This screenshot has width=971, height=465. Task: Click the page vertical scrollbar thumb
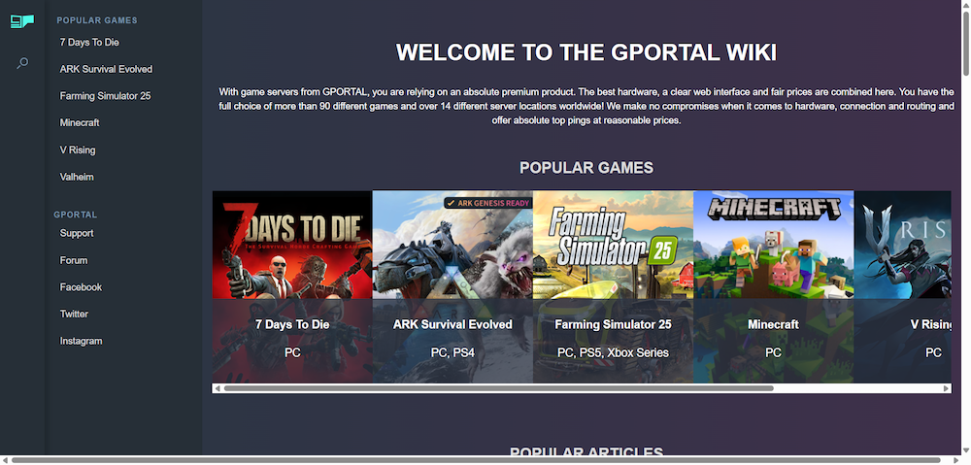(x=965, y=44)
